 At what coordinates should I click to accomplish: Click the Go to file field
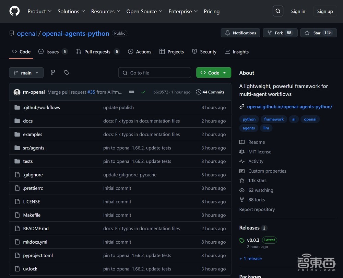[x=155, y=72]
